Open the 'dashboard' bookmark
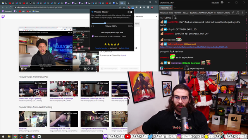The height and width of the screenshot is (139, 248). pyautogui.click(x=7, y=11)
